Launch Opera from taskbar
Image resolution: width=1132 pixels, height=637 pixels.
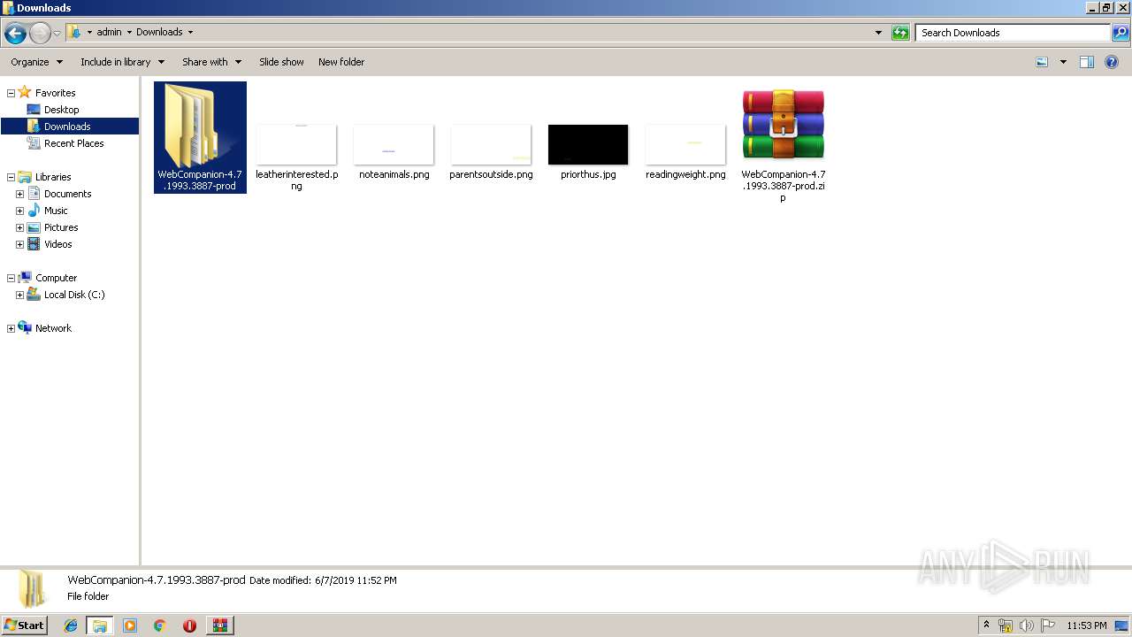point(189,625)
